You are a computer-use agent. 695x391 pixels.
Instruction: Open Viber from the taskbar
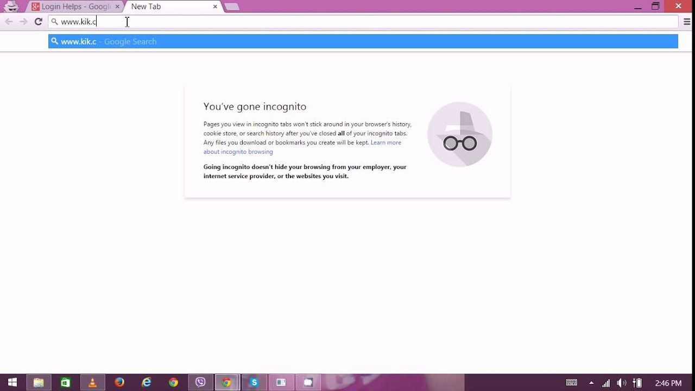200,383
